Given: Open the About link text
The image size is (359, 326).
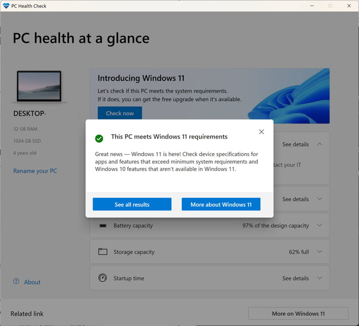Looking at the screenshot, I should (x=32, y=282).
